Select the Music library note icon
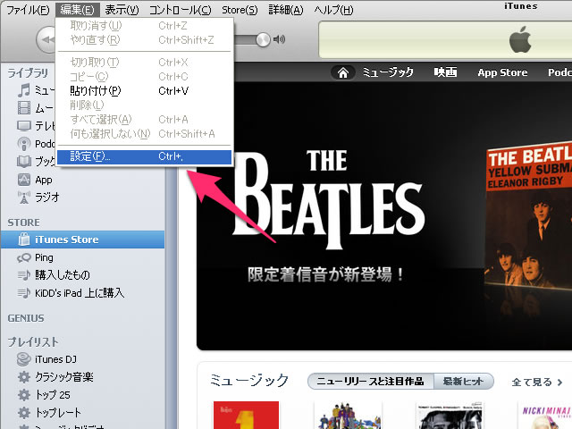Screen dimensions: 572x429 [24, 90]
